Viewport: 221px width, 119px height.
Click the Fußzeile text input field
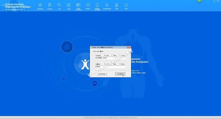110,67
